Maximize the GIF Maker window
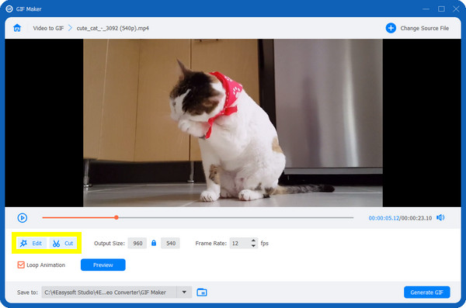The height and width of the screenshot is (308, 466). pyautogui.click(x=441, y=9)
